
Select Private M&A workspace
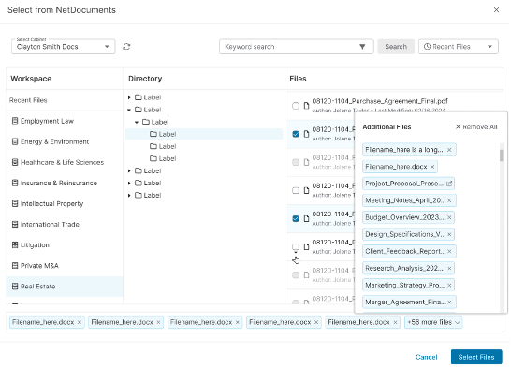[x=65, y=266]
